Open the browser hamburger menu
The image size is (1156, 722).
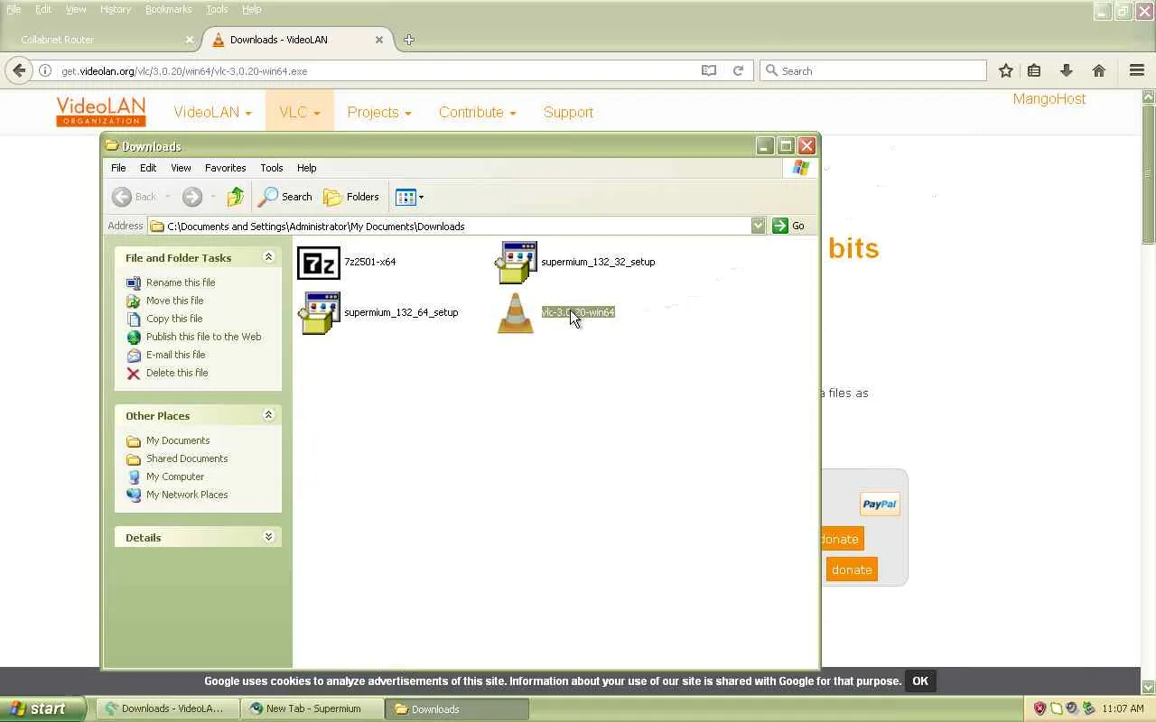click(x=1137, y=70)
